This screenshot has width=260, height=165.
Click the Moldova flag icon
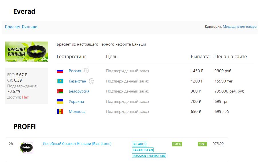click(x=60, y=111)
